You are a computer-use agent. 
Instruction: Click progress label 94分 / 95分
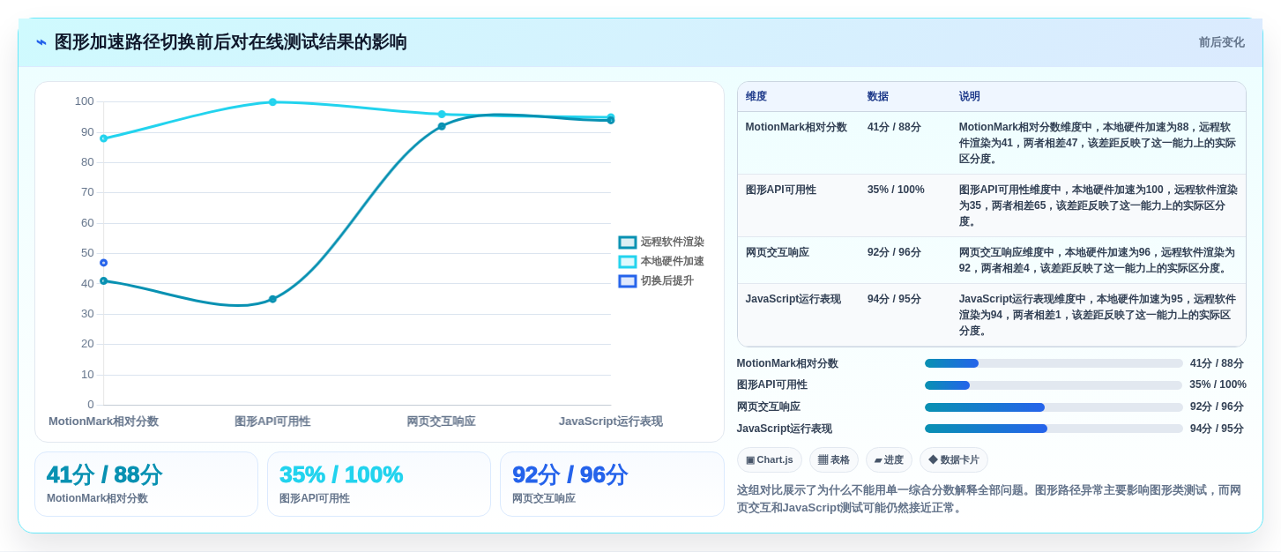click(x=1217, y=429)
